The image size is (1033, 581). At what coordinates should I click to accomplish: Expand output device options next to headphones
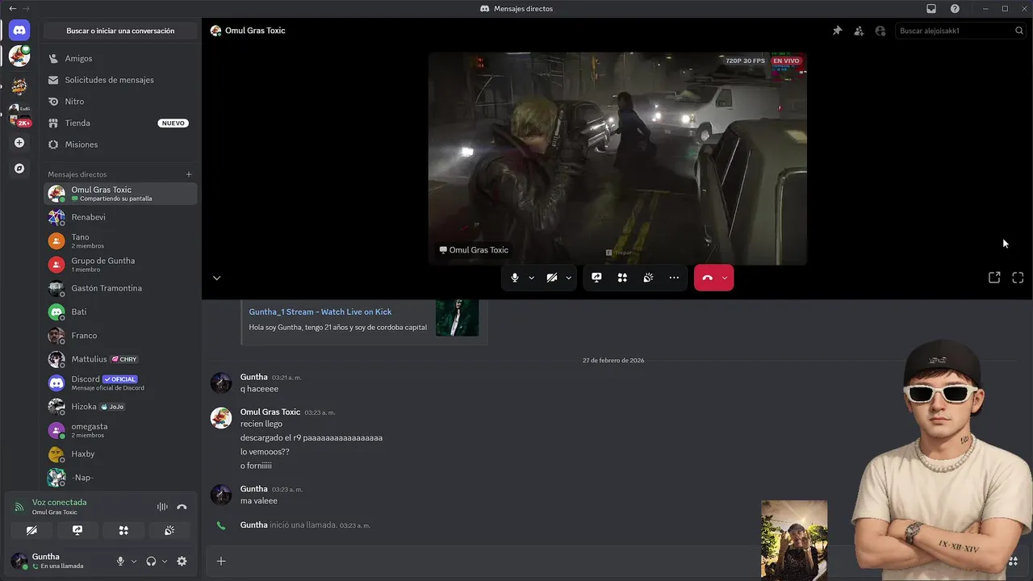click(x=164, y=561)
